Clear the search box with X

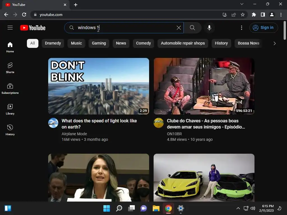click(179, 28)
